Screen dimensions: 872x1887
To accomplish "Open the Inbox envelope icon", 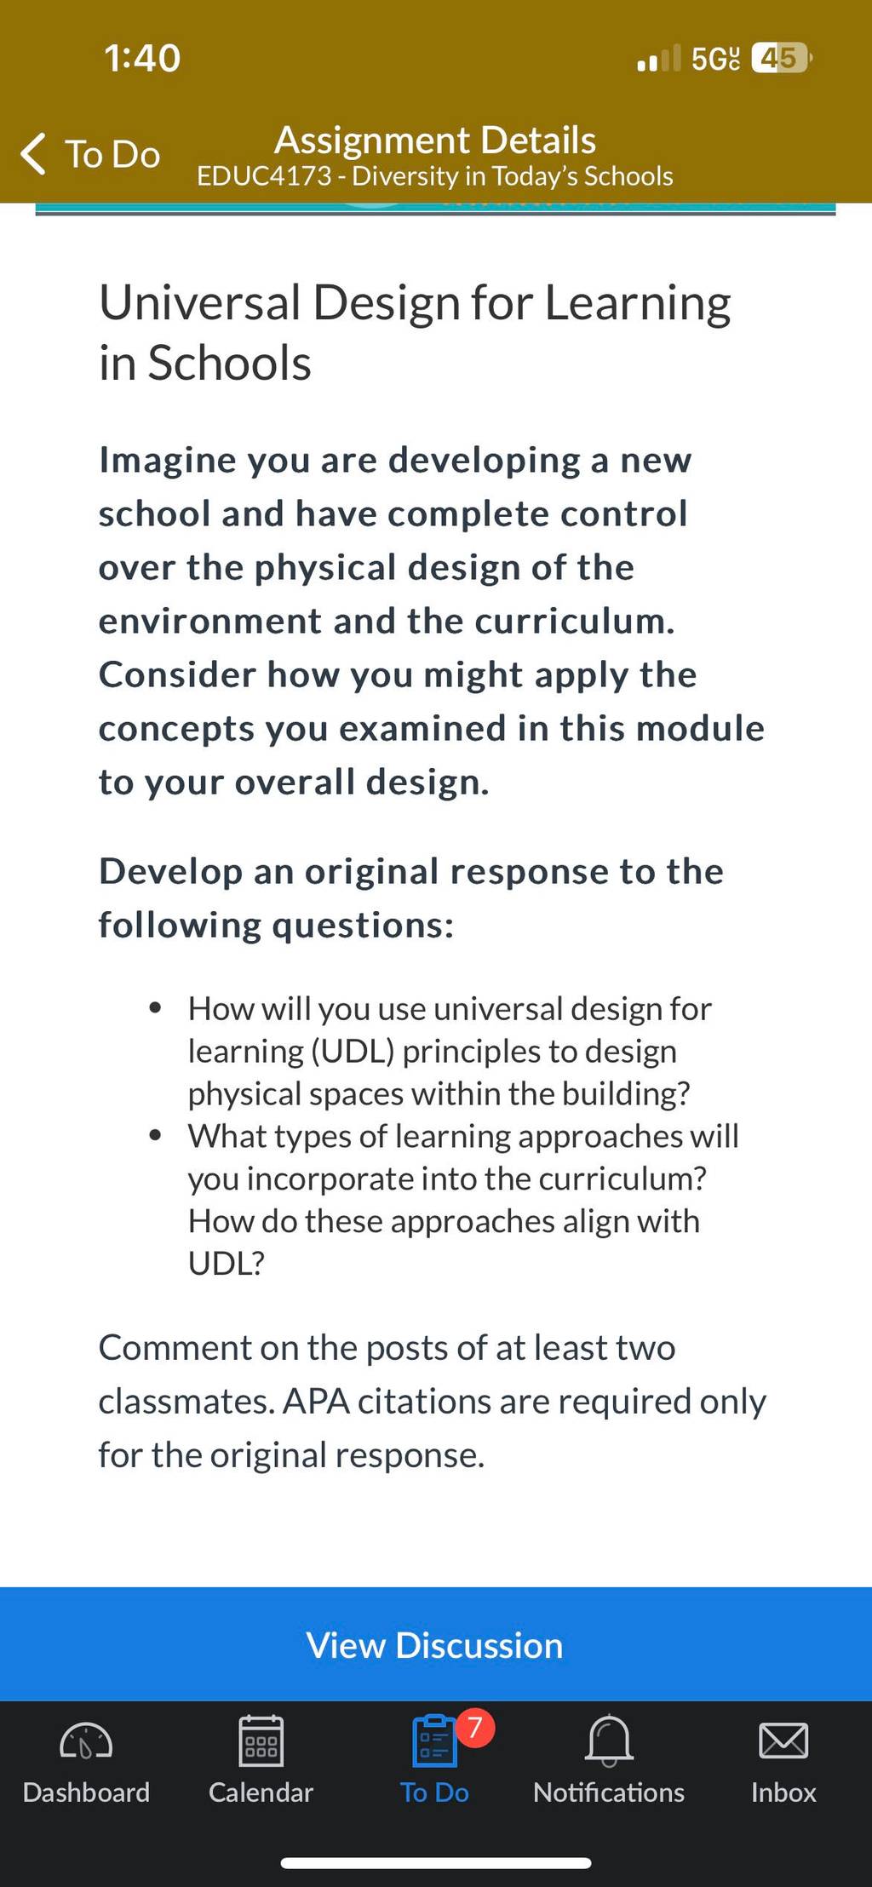I will (x=783, y=1741).
